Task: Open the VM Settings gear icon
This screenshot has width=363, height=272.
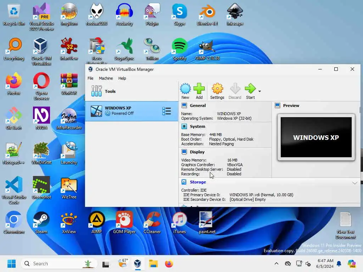Action: [x=217, y=91]
